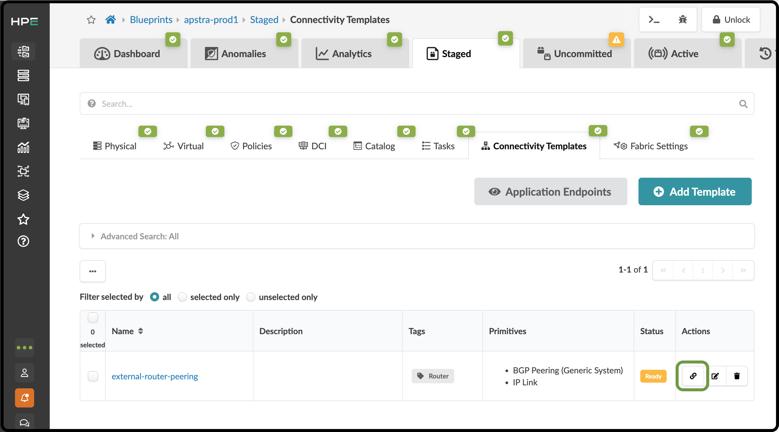Open Blueprints icon in left sidebar

[23, 51]
